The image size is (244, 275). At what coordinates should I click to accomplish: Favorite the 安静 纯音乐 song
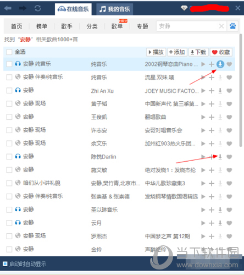[229, 64]
